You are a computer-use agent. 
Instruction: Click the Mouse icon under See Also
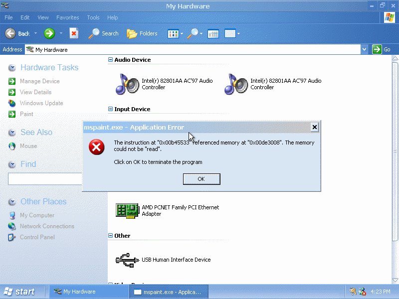12,146
